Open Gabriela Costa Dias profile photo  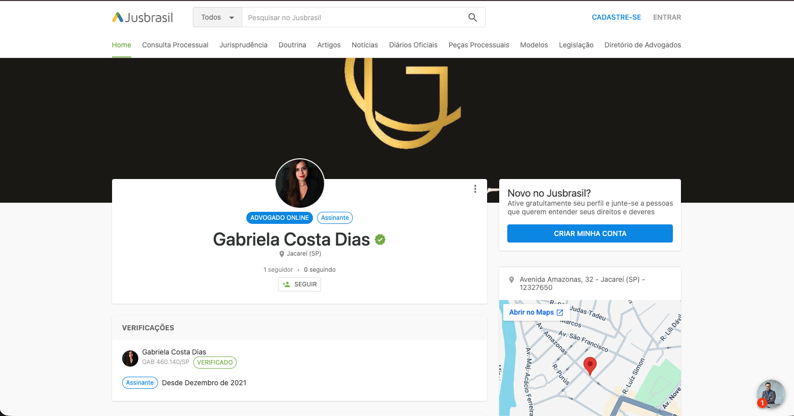[300, 184]
